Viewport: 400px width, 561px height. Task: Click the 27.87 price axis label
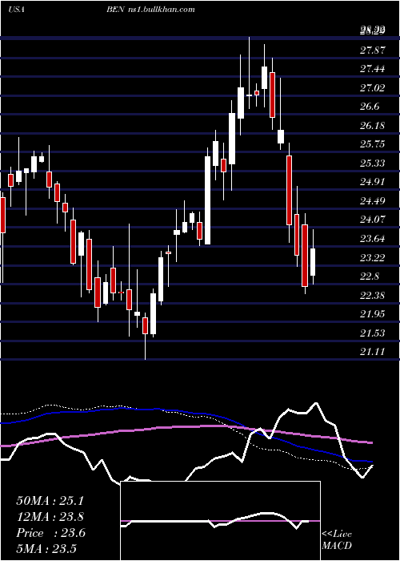(x=372, y=50)
